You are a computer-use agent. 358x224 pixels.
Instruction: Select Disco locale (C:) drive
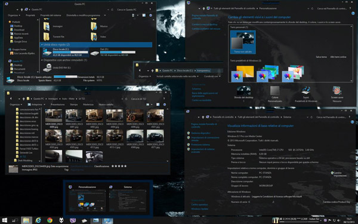pyautogui.click(x=66, y=52)
